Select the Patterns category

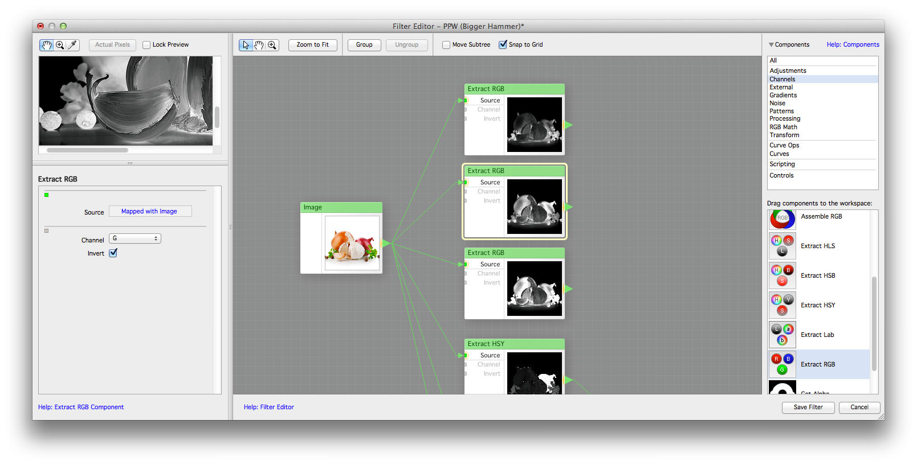coord(822,111)
